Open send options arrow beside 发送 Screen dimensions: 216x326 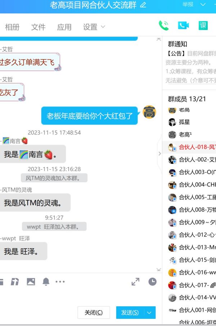[x=149, y=312]
